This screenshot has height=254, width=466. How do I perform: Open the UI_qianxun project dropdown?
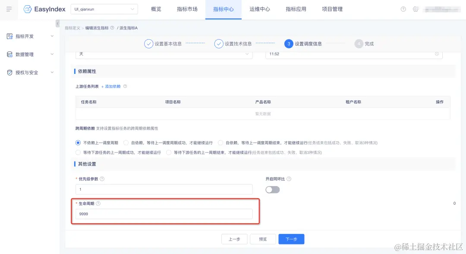tap(104, 9)
